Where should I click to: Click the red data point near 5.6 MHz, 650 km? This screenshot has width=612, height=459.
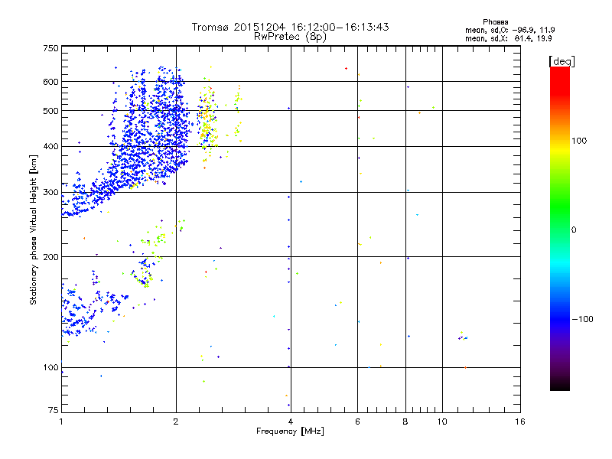[x=347, y=69]
